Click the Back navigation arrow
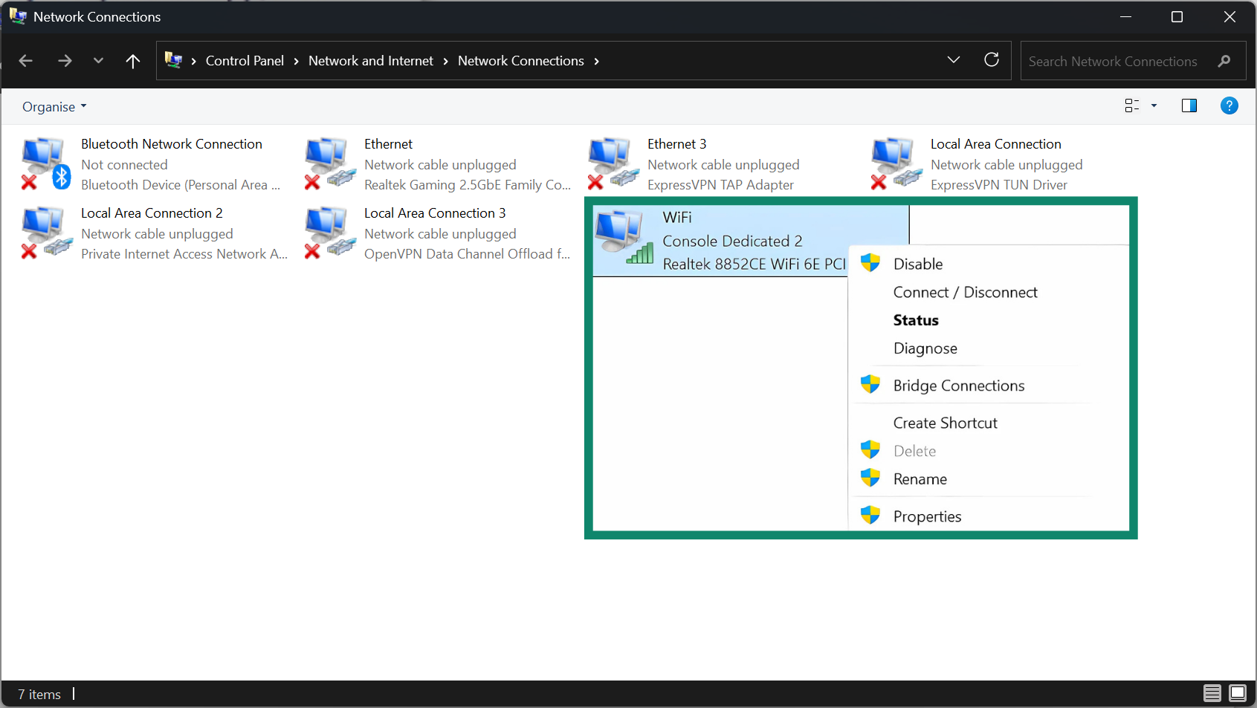The image size is (1257, 708). 25,61
